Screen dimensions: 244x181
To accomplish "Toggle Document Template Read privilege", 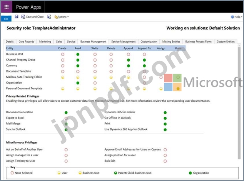I will [78, 72].
